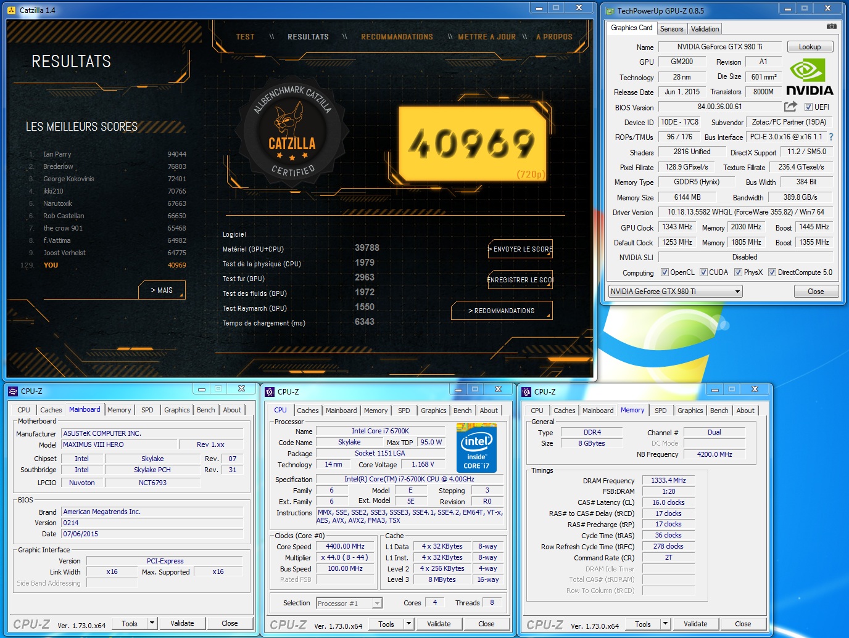Image resolution: width=849 pixels, height=638 pixels.
Task: Click the CPU-Z Memory window title icon
Action: click(x=526, y=391)
